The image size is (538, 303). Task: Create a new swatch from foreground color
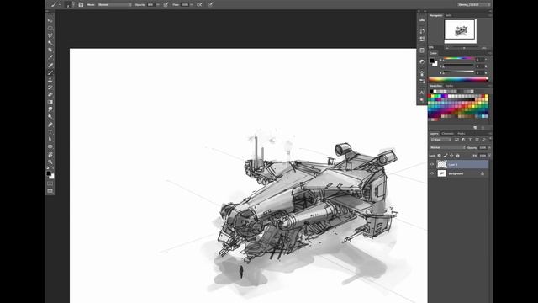tap(475, 127)
